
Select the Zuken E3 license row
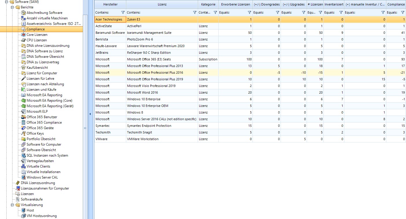click(x=250, y=19)
